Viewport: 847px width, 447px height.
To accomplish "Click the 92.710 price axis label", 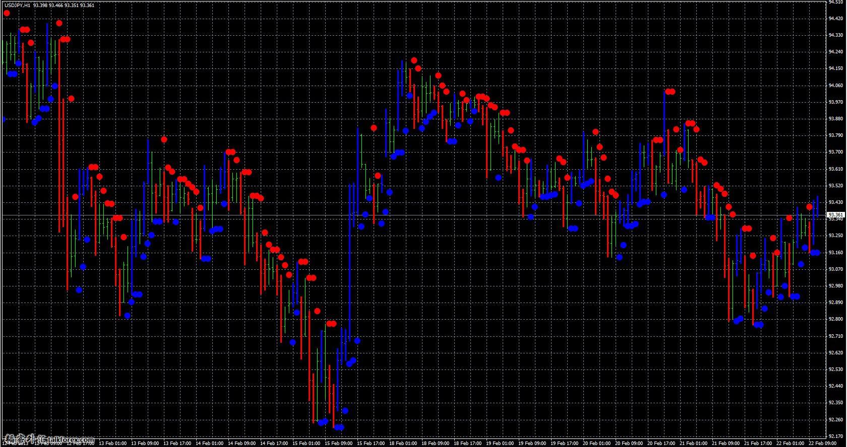I will pos(836,336).
